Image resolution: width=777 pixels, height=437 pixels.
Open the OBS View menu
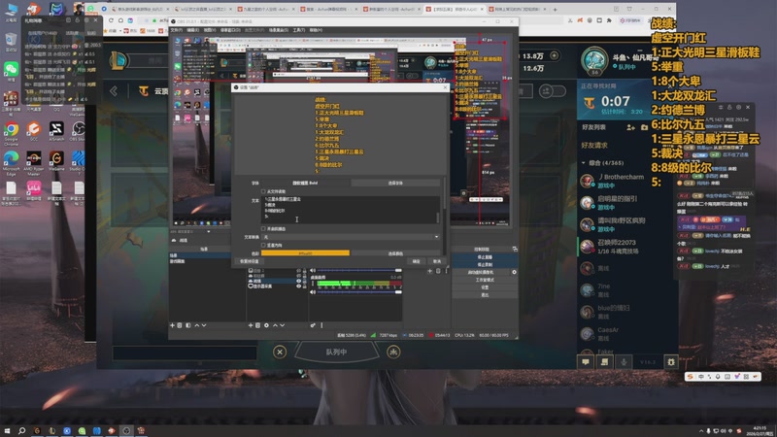210,30
